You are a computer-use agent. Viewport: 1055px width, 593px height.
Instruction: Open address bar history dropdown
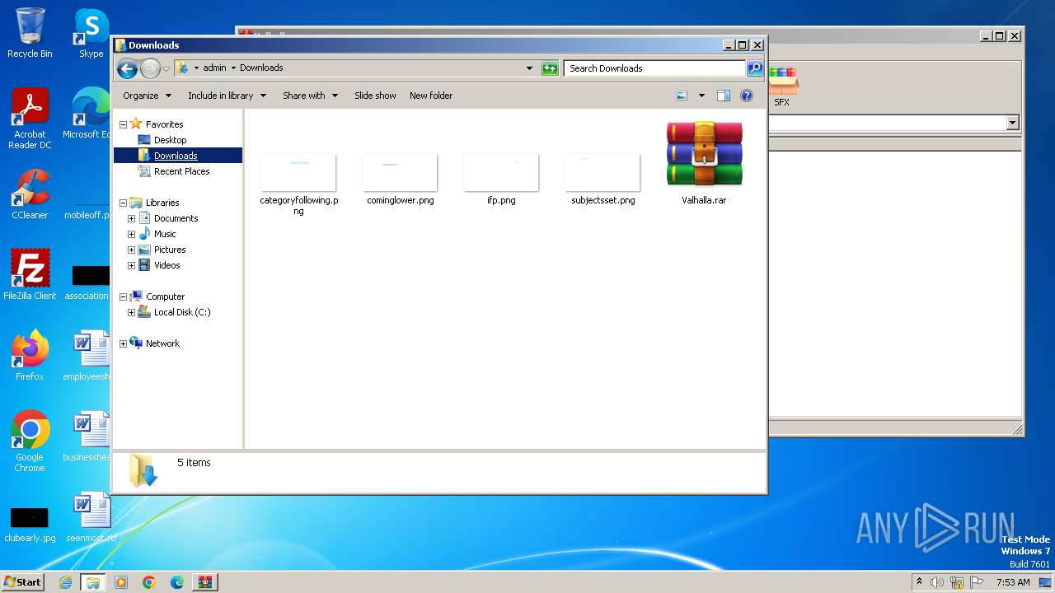tap(529, 68)
